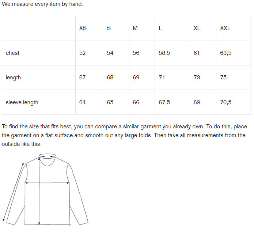Viewport: 254px width, 234px height.
Task: Select the XL size column header
Action: pos(197,28)
